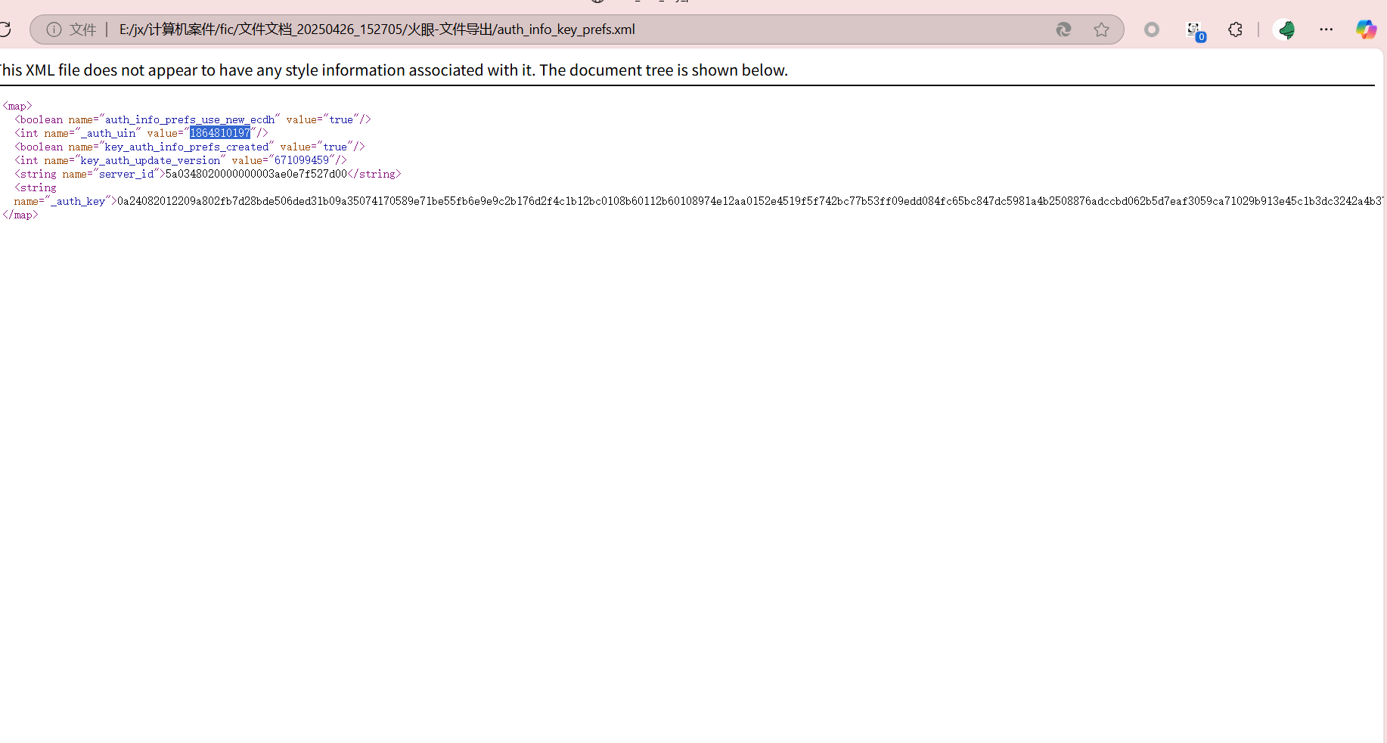Click the Edge icon in address bar
1387x743 pixels.
1063,29
